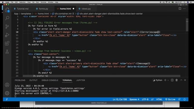Open notifications bell in status bar
The height and width of the screenshot is (109, 194).
click(185, 99)
